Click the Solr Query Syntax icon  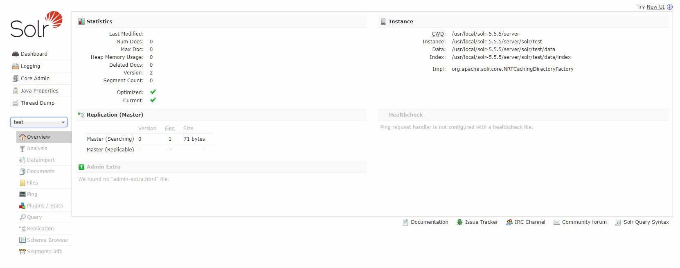point(618,222)
